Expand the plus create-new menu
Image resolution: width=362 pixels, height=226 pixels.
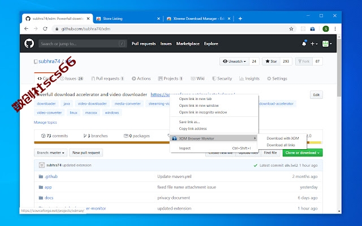[314, 44]
